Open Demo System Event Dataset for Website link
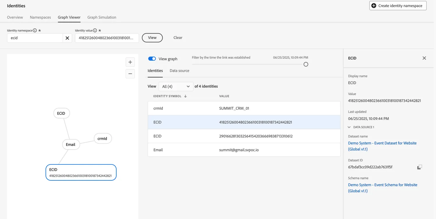 [382, 146]
